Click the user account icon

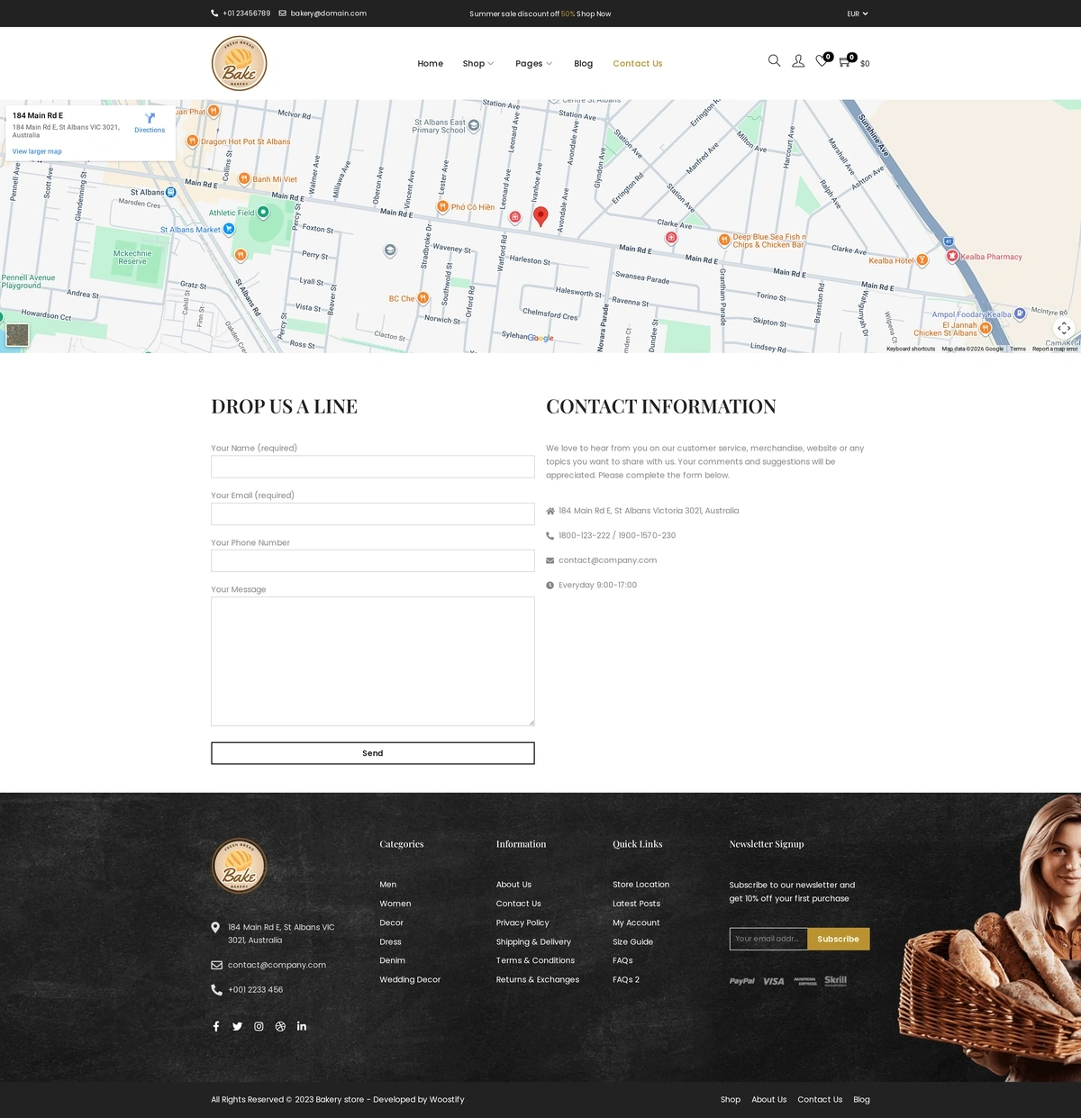pos(798,60)
